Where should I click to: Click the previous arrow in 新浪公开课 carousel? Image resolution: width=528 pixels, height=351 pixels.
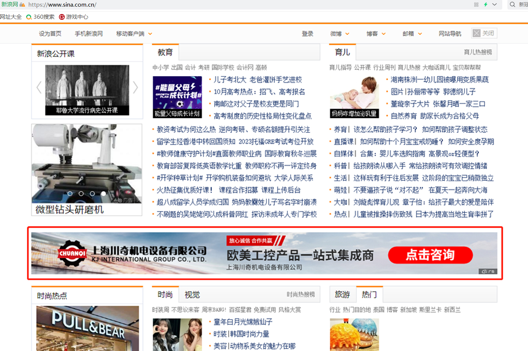pos(39,87)
